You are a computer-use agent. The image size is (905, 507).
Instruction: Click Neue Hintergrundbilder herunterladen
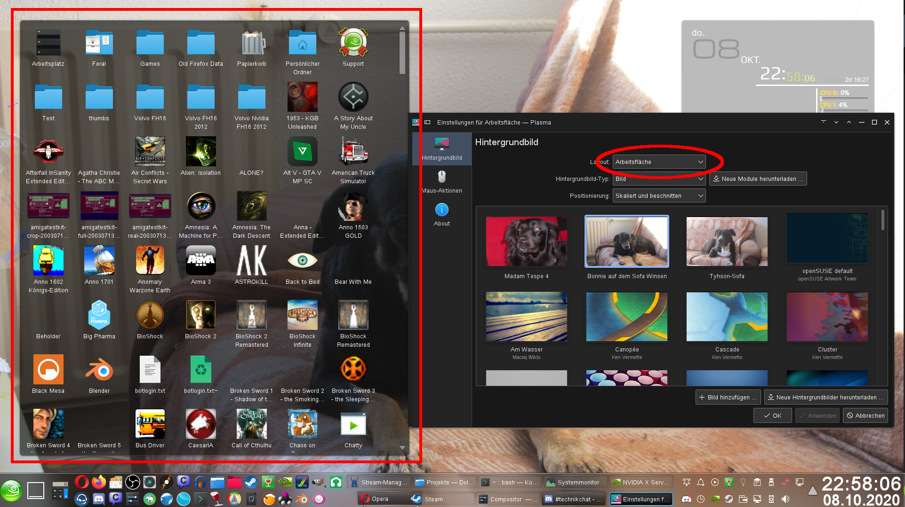pyautogui.click(x=825, y=397)
